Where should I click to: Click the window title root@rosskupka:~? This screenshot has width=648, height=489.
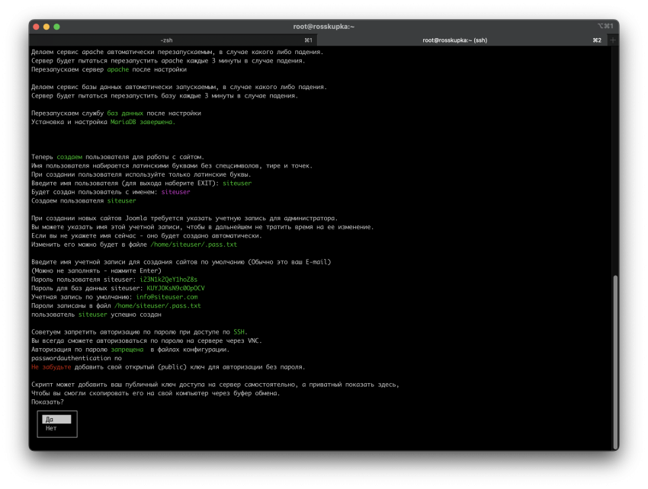(x=323, y=27)
